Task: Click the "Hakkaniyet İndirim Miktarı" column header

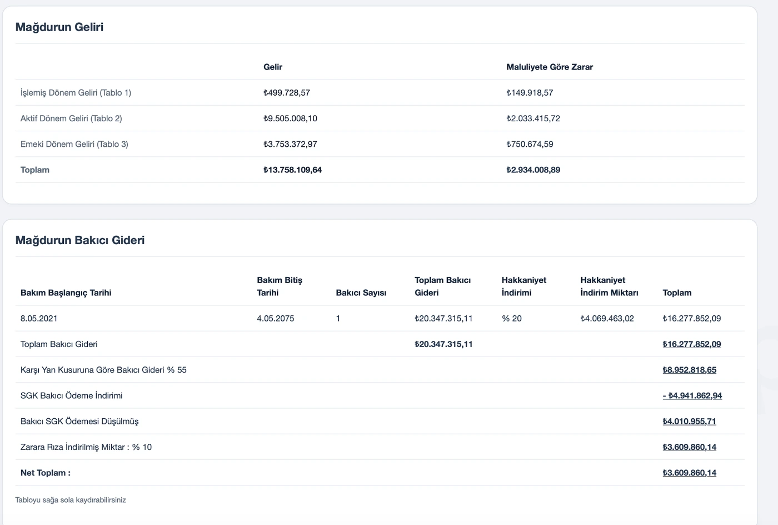Action: click(610, 286)
